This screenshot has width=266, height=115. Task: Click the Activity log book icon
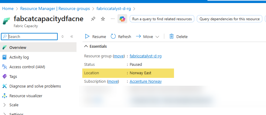point(5,57)
